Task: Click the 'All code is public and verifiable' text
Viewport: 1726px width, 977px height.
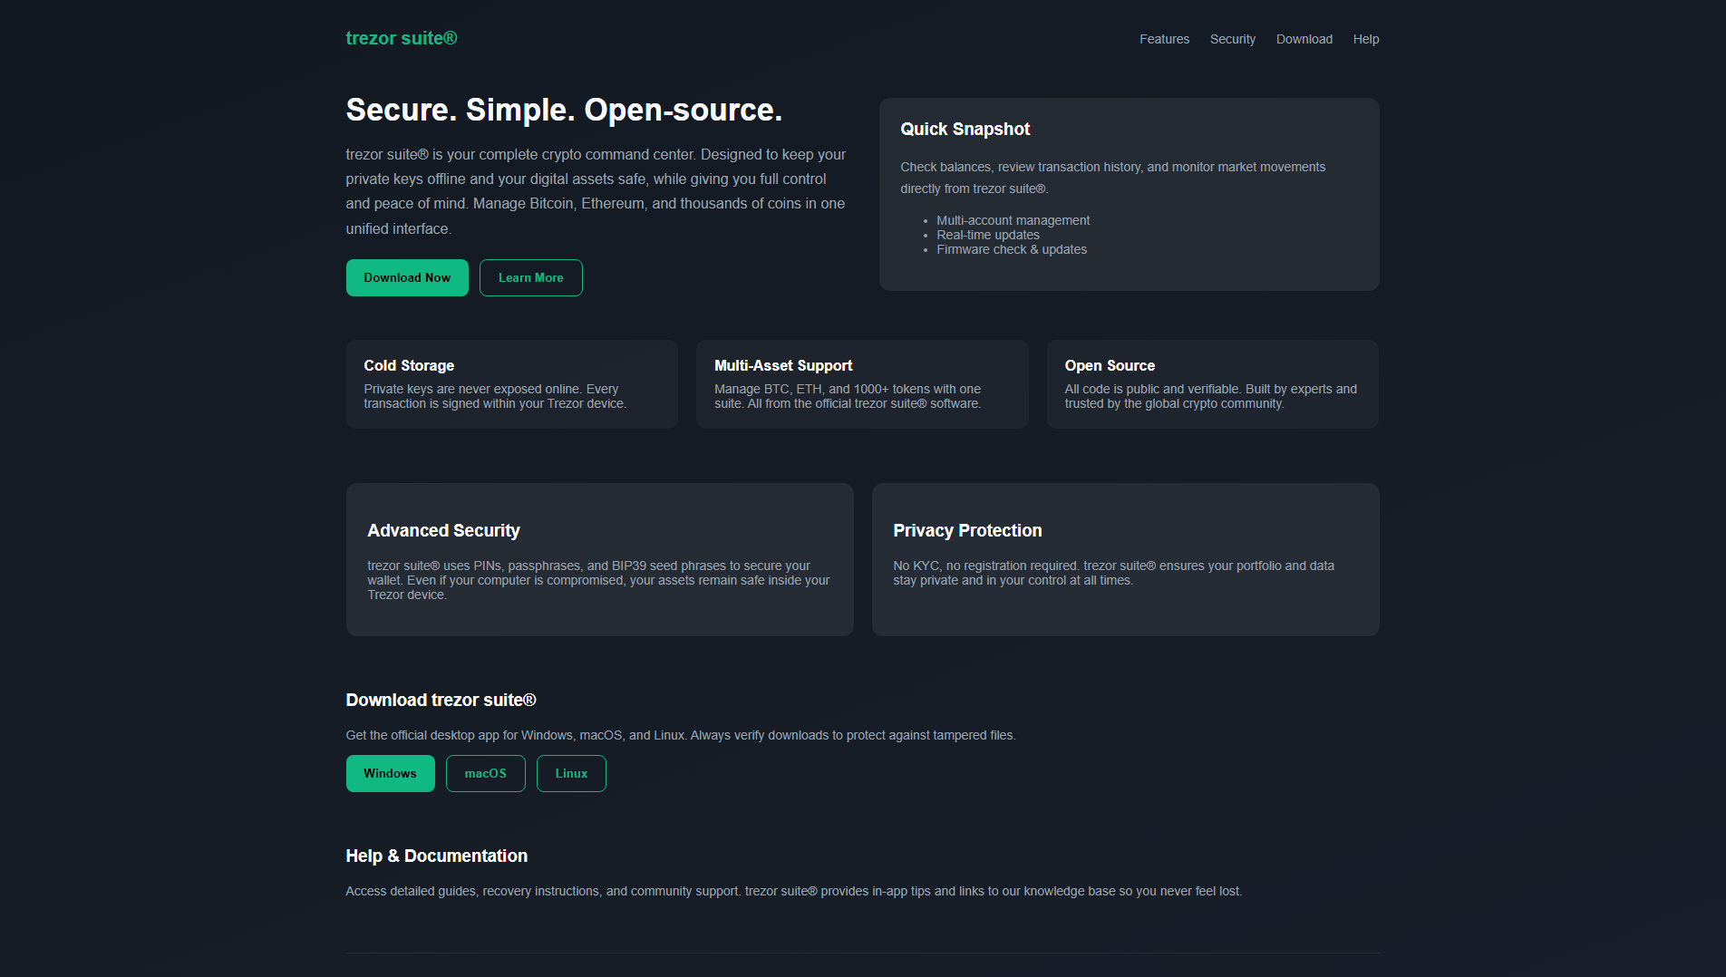Action: click(1210, 396)
